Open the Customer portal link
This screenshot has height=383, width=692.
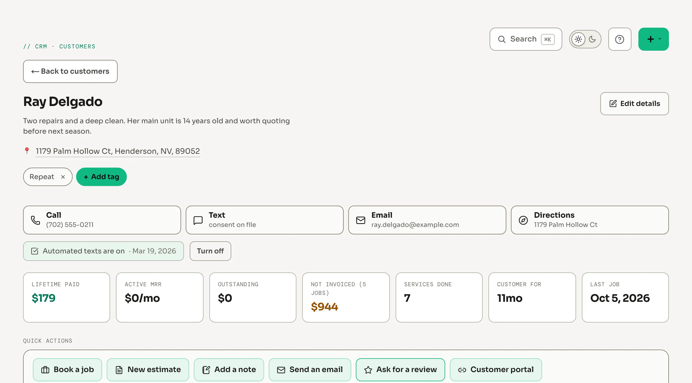click(x=496, y=370)
